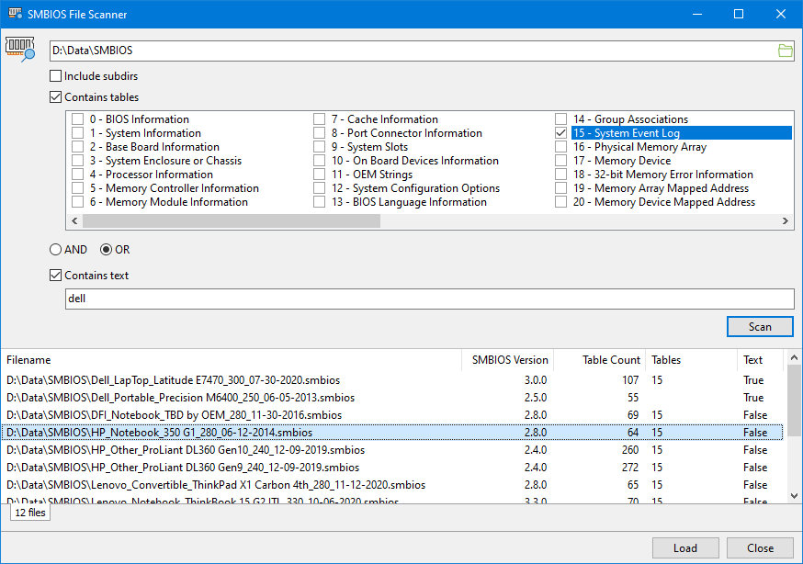Sort by SMBIOS Version column header

click(507, 360)
